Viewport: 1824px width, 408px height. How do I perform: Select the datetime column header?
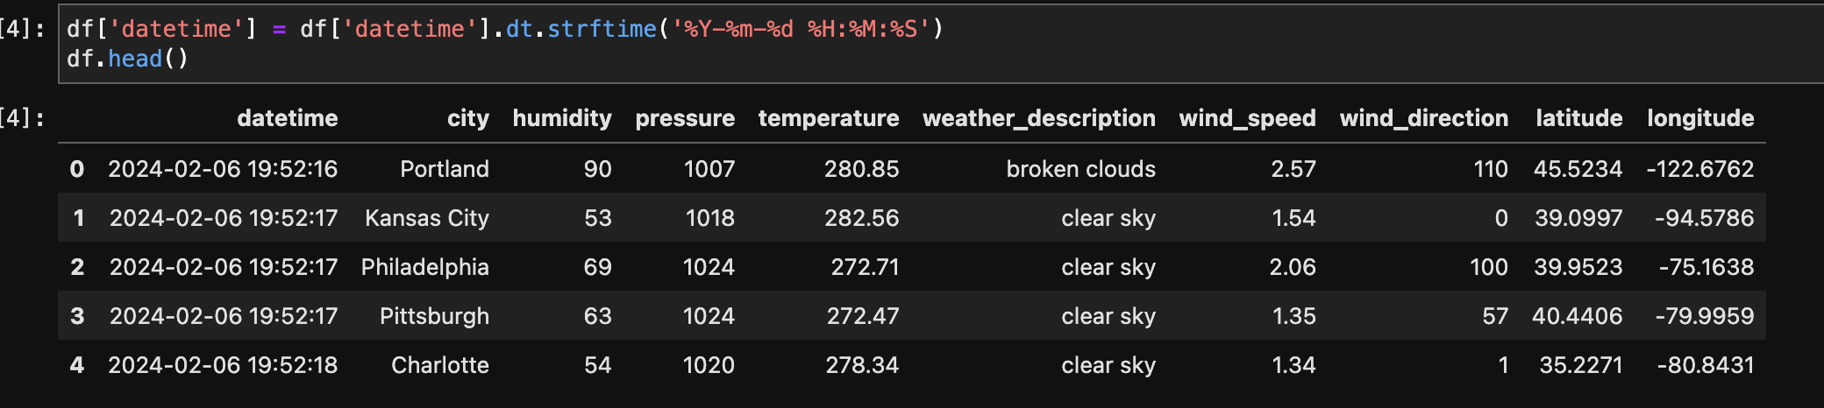[x=287, y=118]
